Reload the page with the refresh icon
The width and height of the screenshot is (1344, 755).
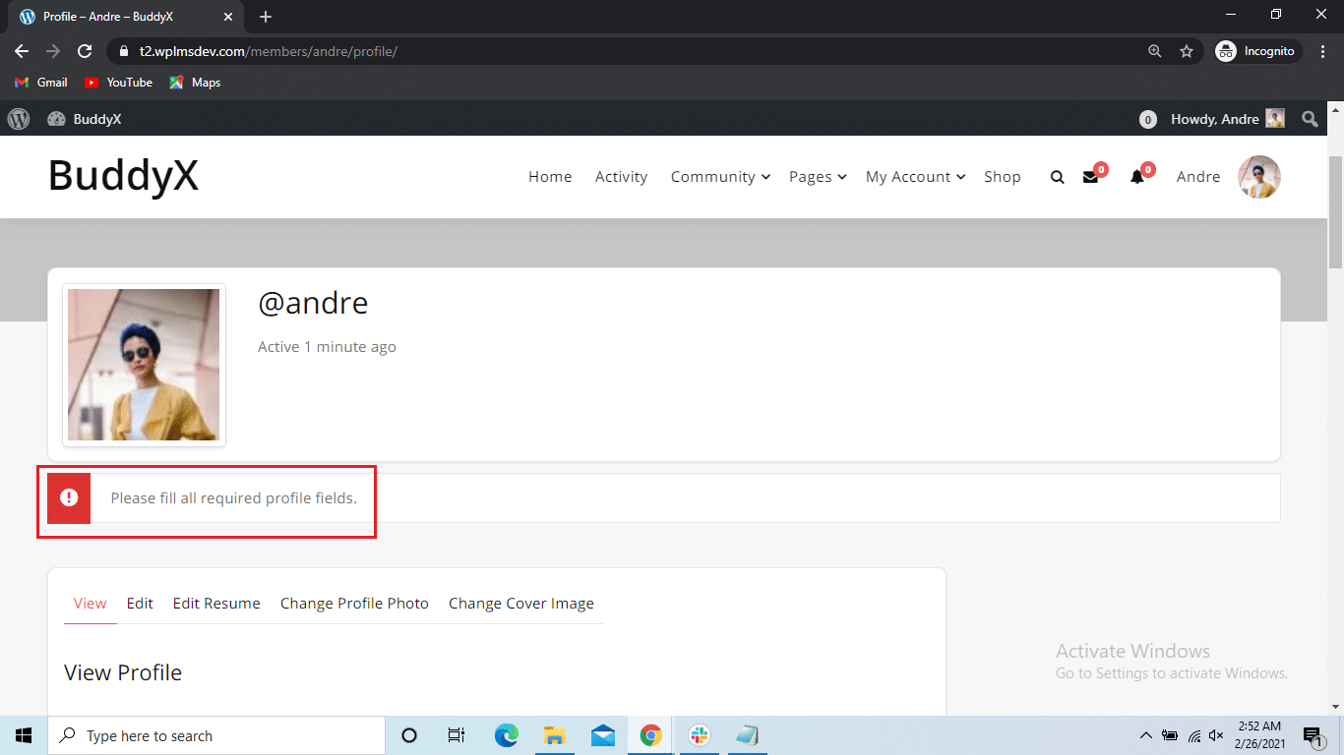point(85,51)
